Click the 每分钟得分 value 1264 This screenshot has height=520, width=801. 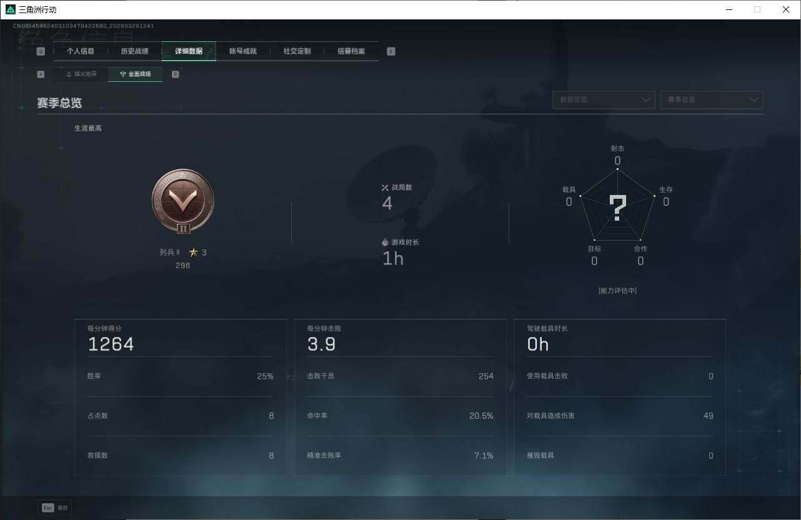(x=111, y=344)
